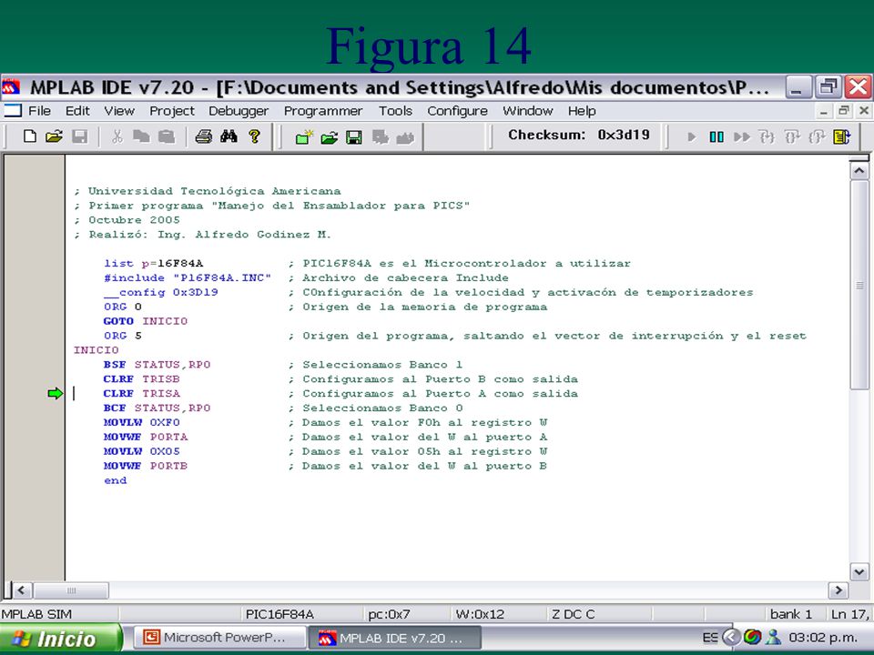
Task: Click the GOTO INICIO code line
Action: [x=146, y=321]
